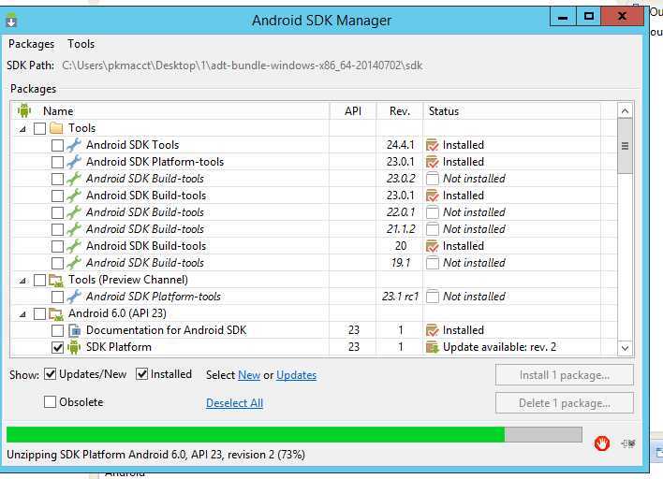Click the Select Updates link
This screenshot has width=663, height=479.
click(297, 375)
